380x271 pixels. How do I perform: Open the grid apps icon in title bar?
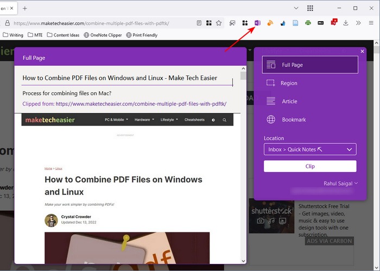[310, 8]
